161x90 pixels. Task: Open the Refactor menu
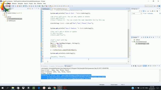pyautogui.click(x=14, y=3)
